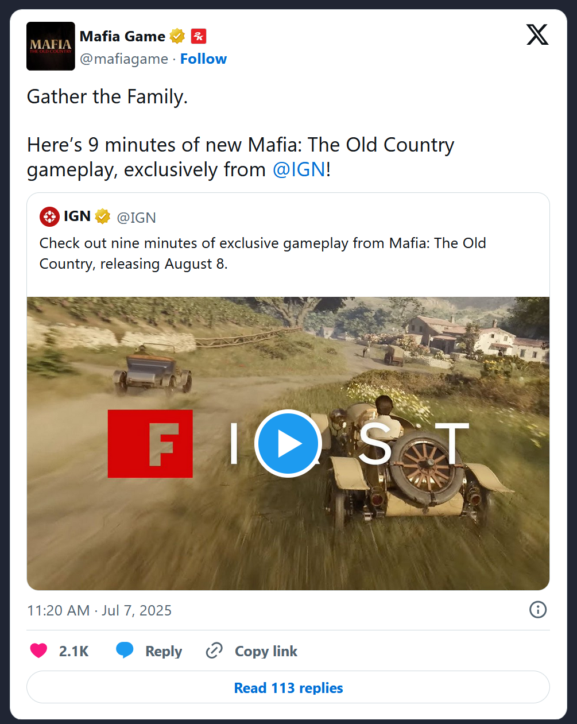
Task: Play the IGN gameplay video
Action: pyautogui.click(x=288, y=443)
